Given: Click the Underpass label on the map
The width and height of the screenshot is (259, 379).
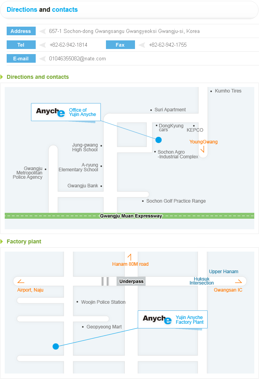Looking at the screenshot, I should coord(131,281).
